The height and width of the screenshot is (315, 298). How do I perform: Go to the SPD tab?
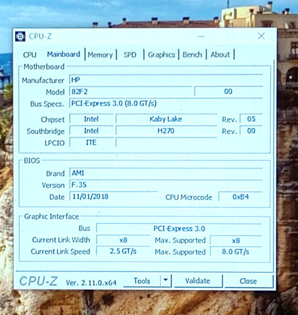pyautogui.click(x=130, y=55)
